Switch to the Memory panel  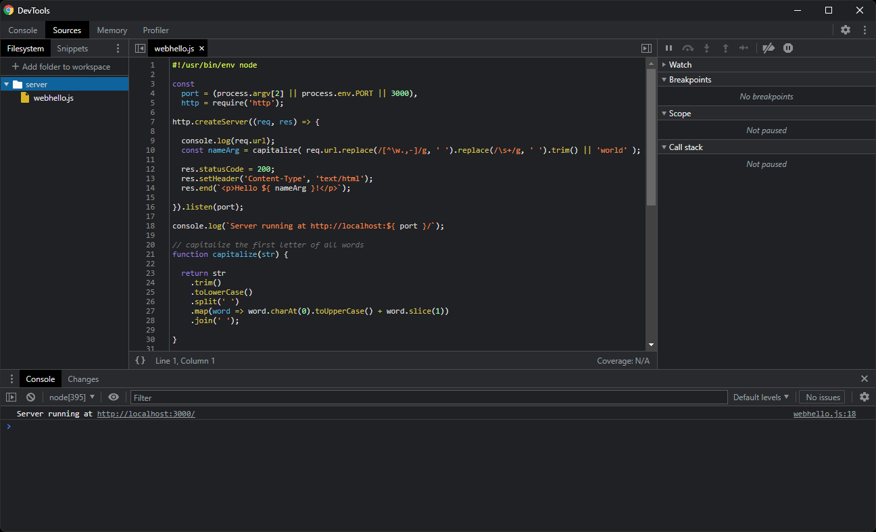(x=112, y=30)
